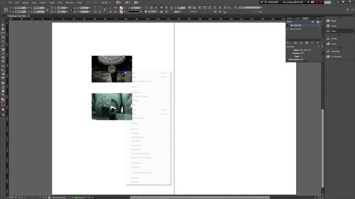Select the Direct Selection tool
Screen dimensions: 355x199
[x=3, y=25]
